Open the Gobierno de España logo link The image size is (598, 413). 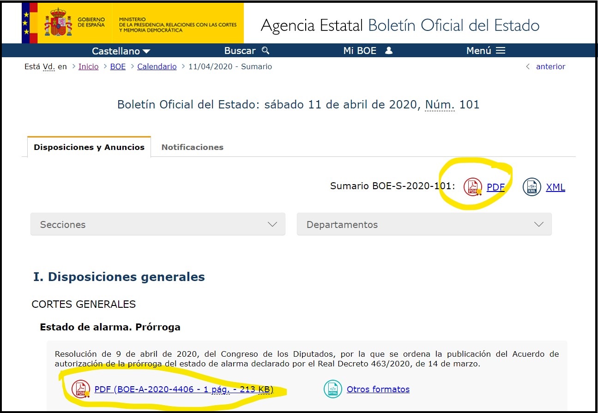coord(133,23)
